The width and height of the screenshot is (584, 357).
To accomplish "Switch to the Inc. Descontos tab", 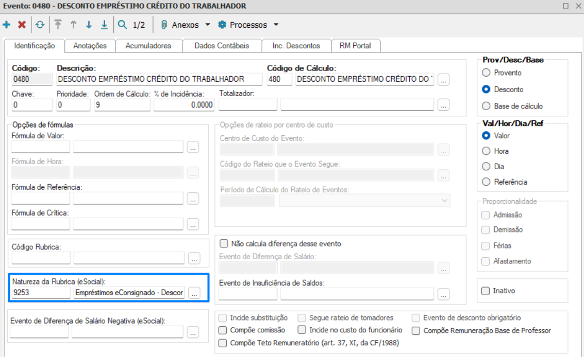I will click(x=296, y=46).
